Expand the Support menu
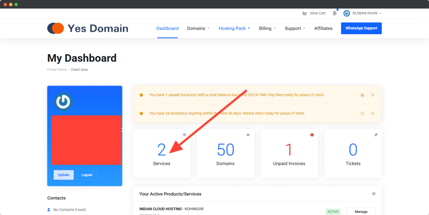The image size is (429, 215). pyautogui.click(x=295, y=28)
